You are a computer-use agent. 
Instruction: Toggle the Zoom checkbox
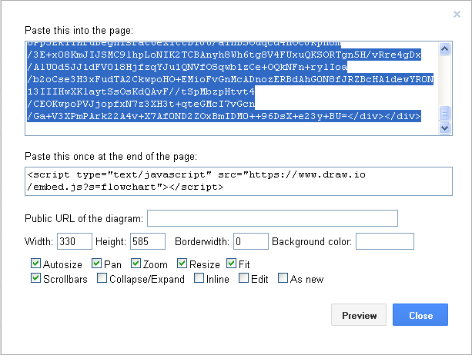(x=136, y=264)
